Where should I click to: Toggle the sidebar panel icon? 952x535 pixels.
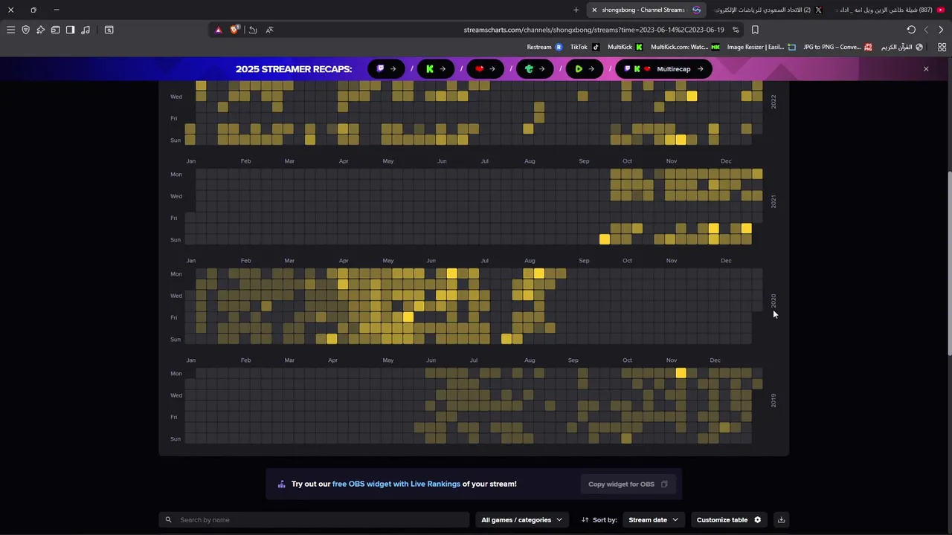click(x=70, y=30)
